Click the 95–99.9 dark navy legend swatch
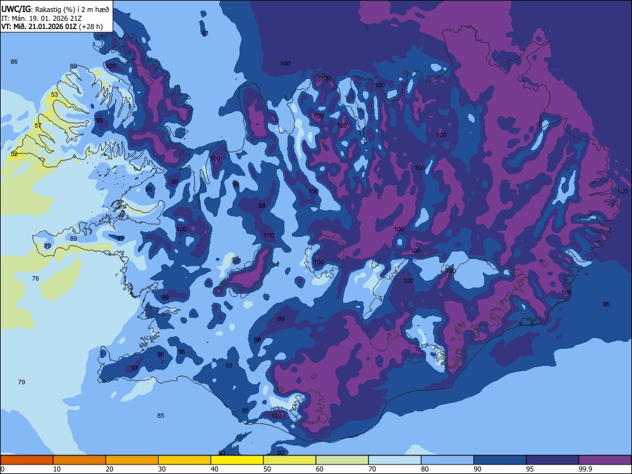Viewport: 632px width, 474px height. 552,460
